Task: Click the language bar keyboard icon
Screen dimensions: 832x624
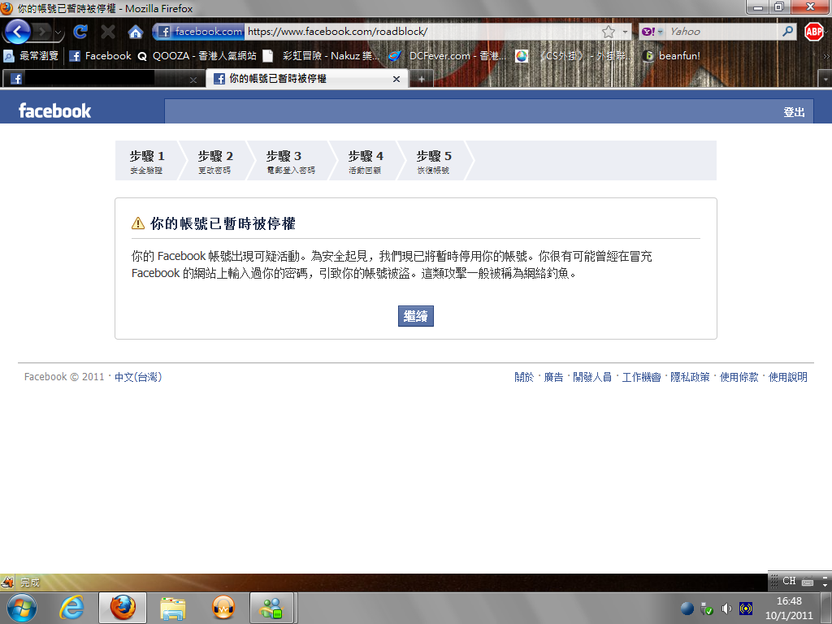Action: [x=807, y=582]
